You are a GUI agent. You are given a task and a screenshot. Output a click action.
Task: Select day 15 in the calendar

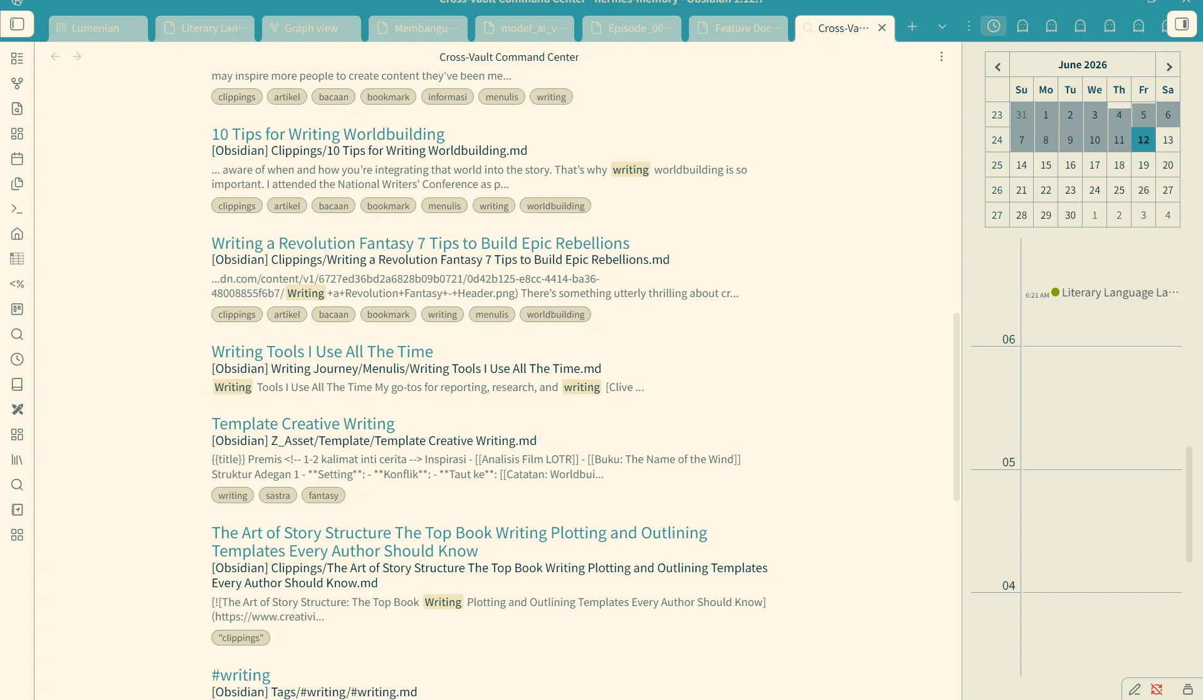tap(1046, 165)
